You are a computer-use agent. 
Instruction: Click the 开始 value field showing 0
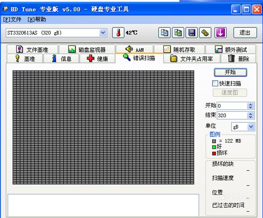click(232, 106)
